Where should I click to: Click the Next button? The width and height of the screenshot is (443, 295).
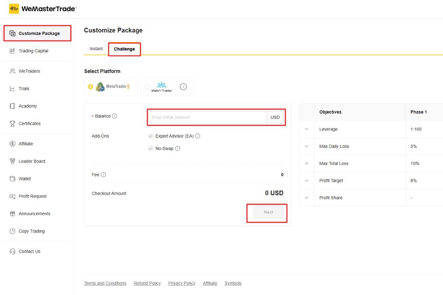(268, 212)
